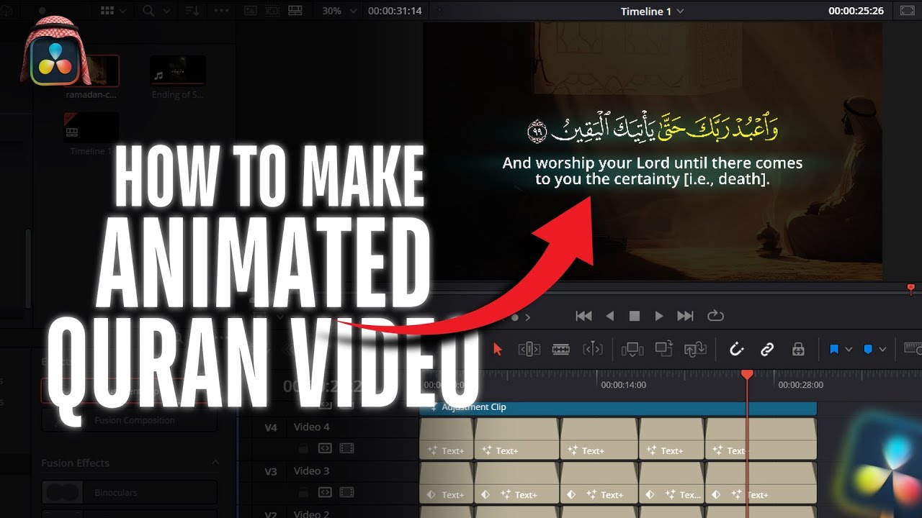Open the Ending of S... audio clip thumbnail
Viewport: 922px width, 518px height.
click(177, 71)
